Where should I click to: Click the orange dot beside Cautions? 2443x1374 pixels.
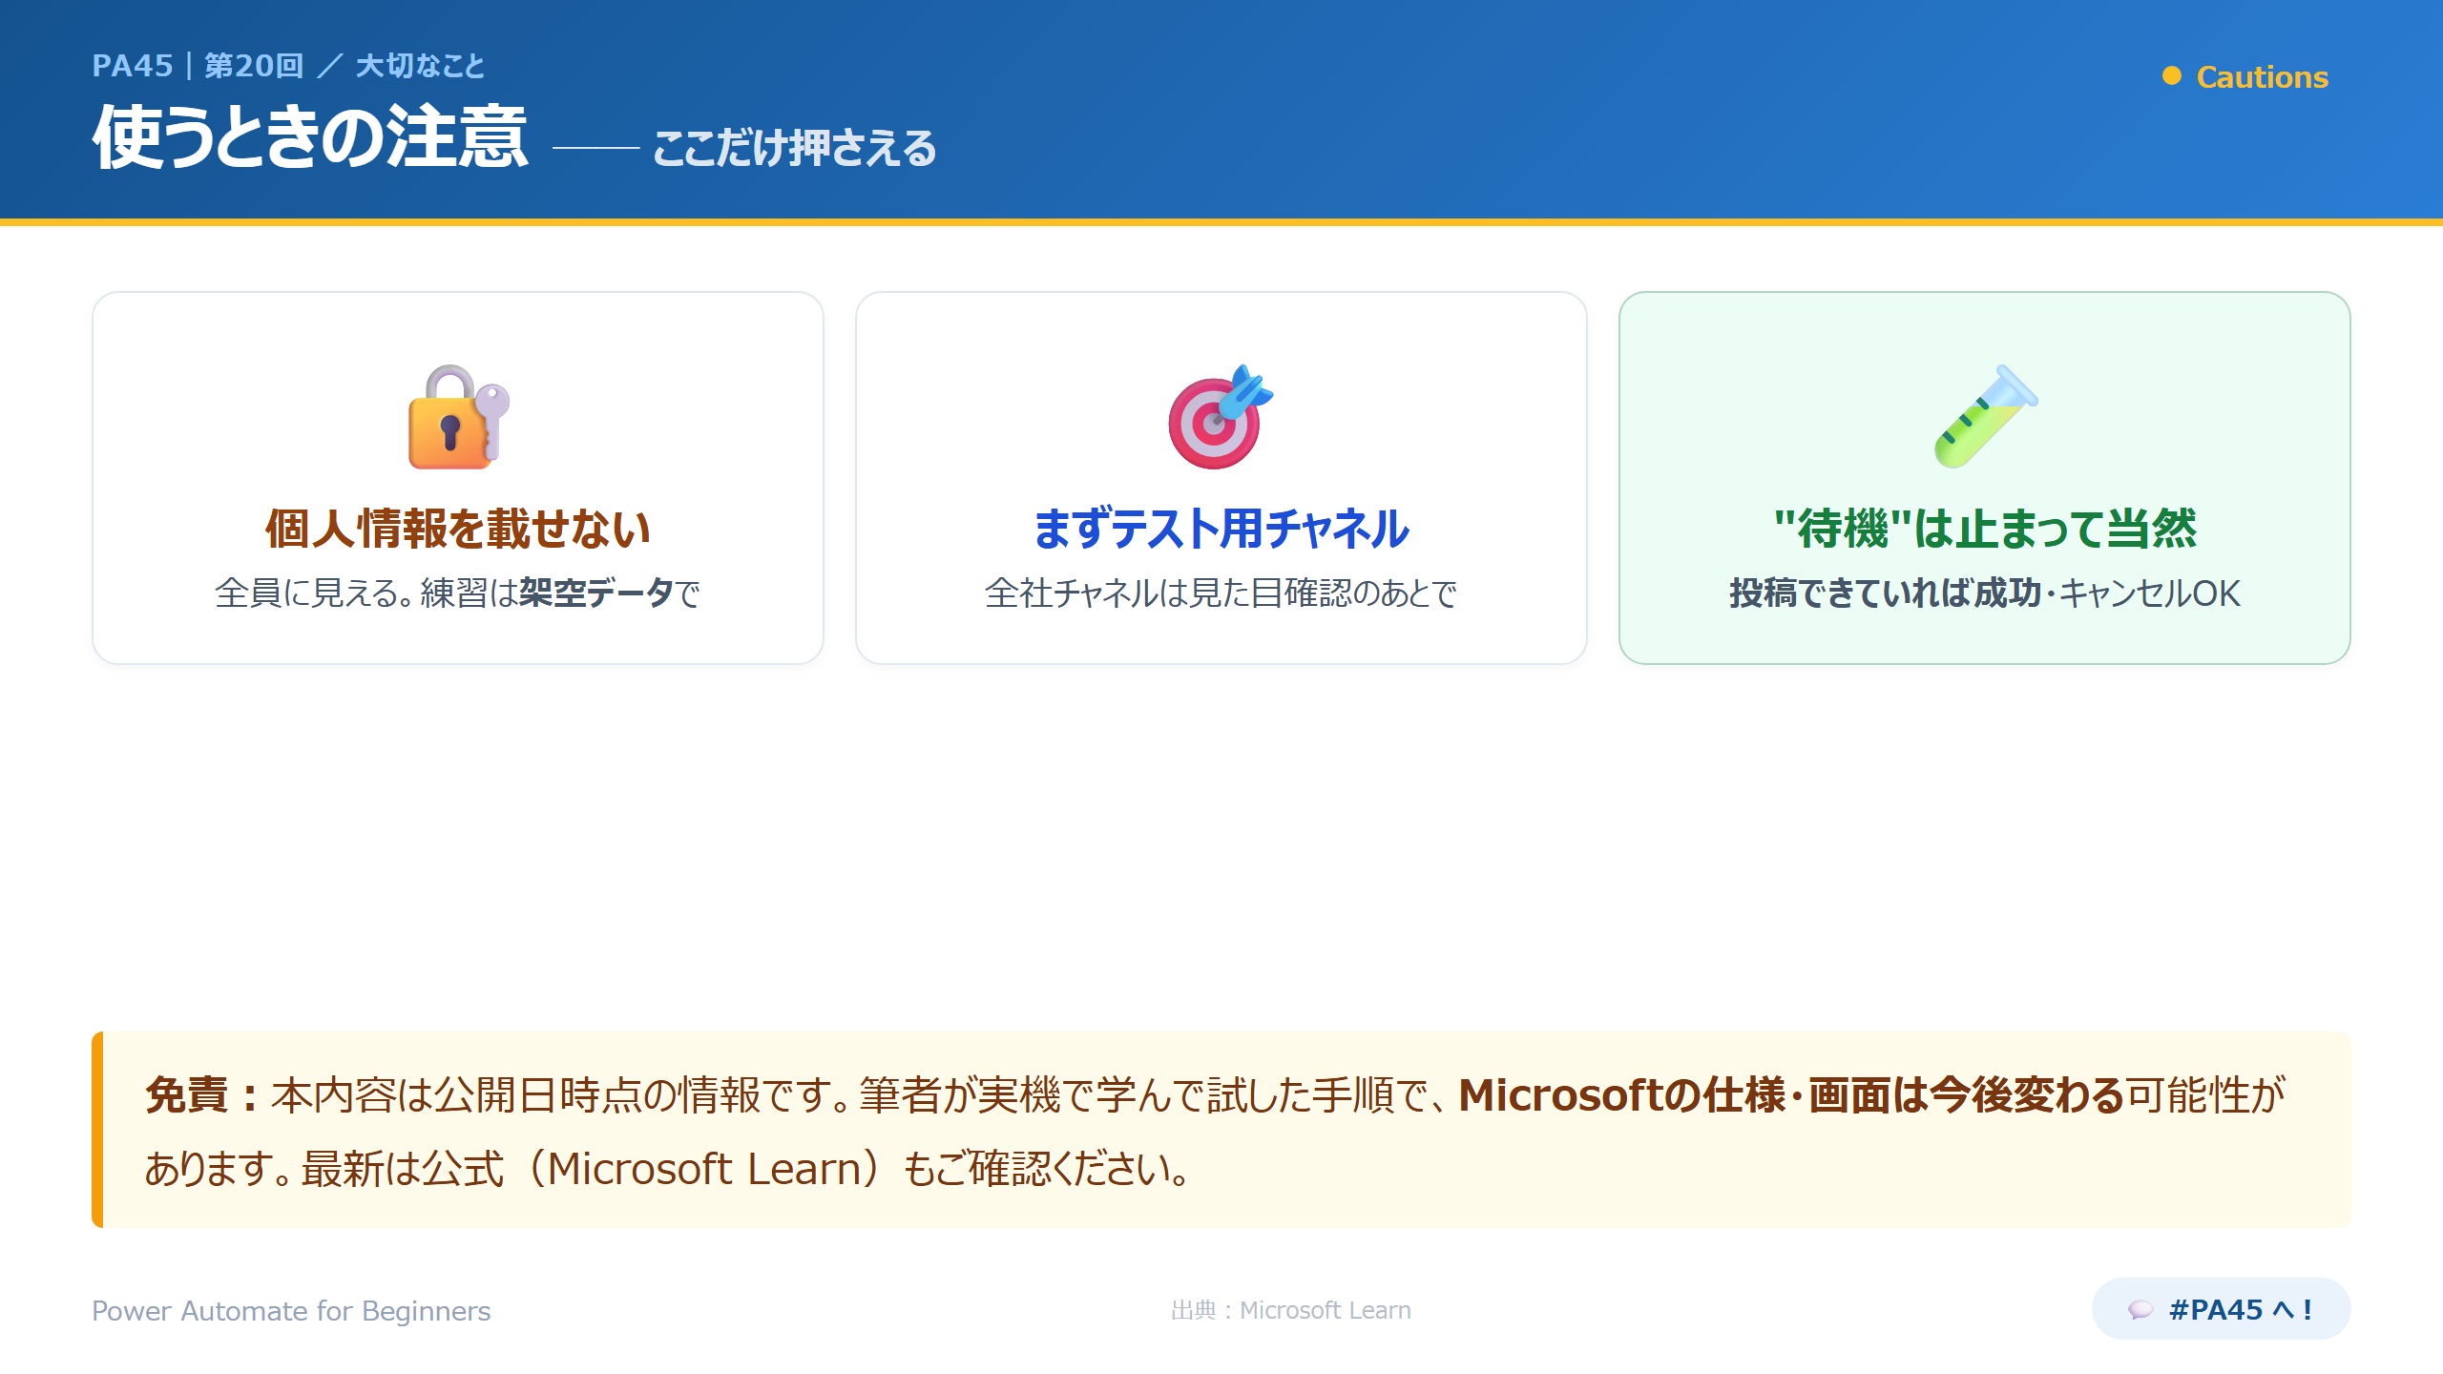tap(2172, 76)
